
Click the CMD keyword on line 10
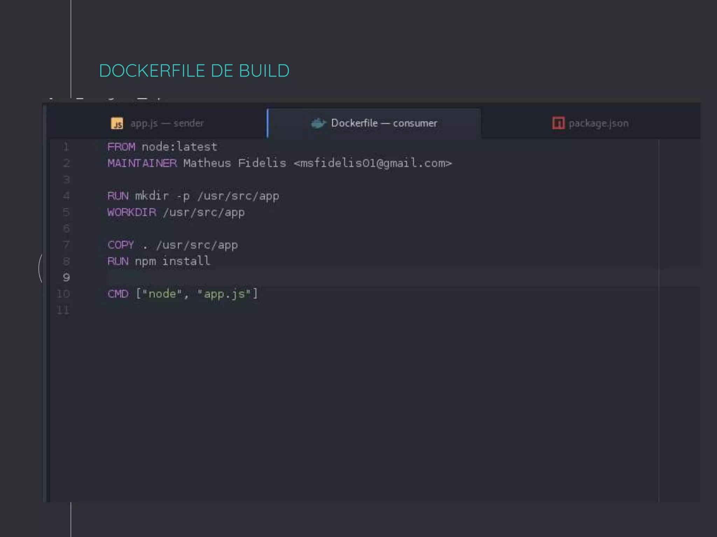pos(118,294)
